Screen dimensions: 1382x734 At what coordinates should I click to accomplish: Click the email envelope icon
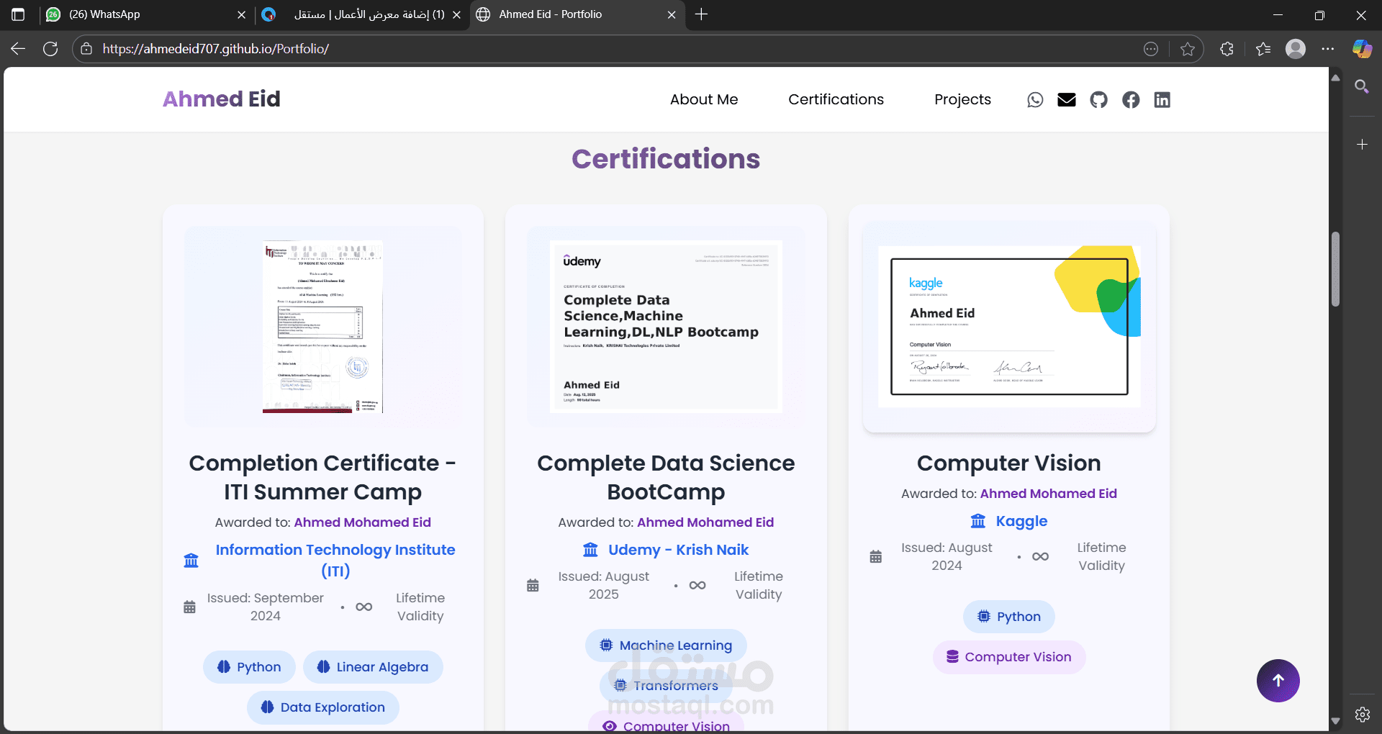click(x=1067, y=100)
